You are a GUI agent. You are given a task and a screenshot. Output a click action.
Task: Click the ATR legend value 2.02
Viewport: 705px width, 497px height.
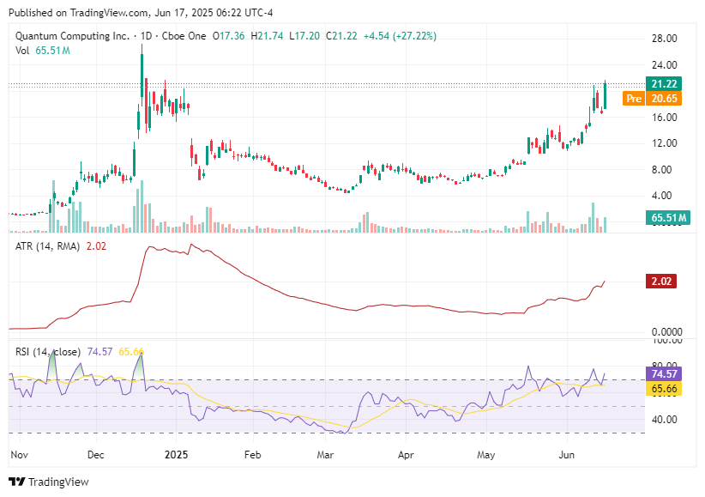tap(96, 246)
